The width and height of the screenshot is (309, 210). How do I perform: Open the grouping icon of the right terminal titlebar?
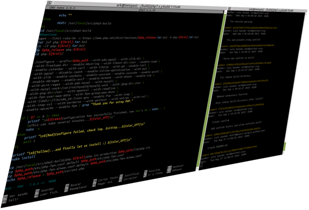tap(229, 8)
